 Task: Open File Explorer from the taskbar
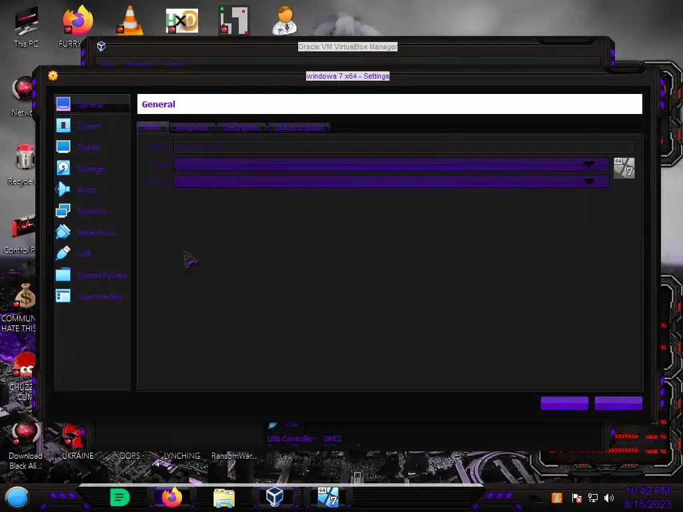224,497
